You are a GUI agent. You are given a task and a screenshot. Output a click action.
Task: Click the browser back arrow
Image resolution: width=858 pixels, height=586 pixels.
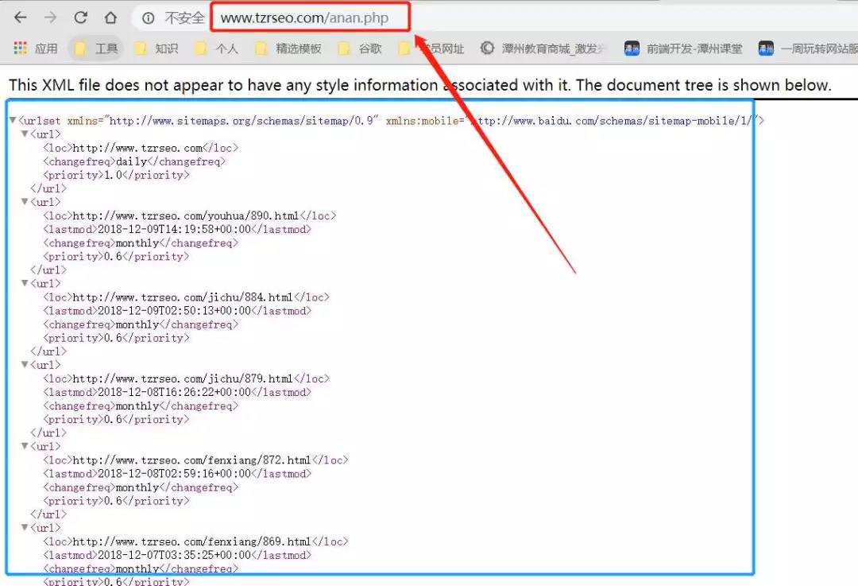pos(21,17)
